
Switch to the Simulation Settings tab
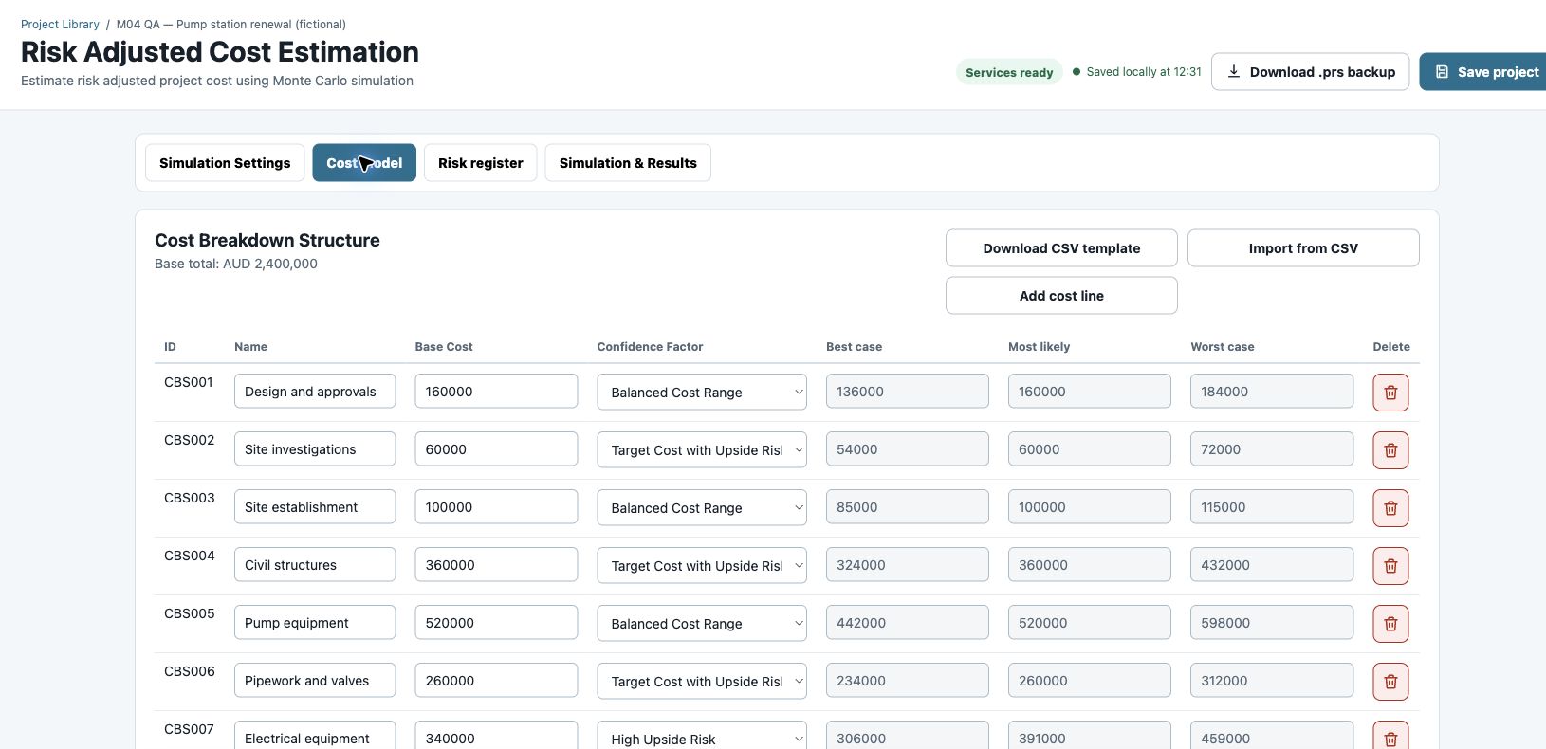click(x=225, y=163)
